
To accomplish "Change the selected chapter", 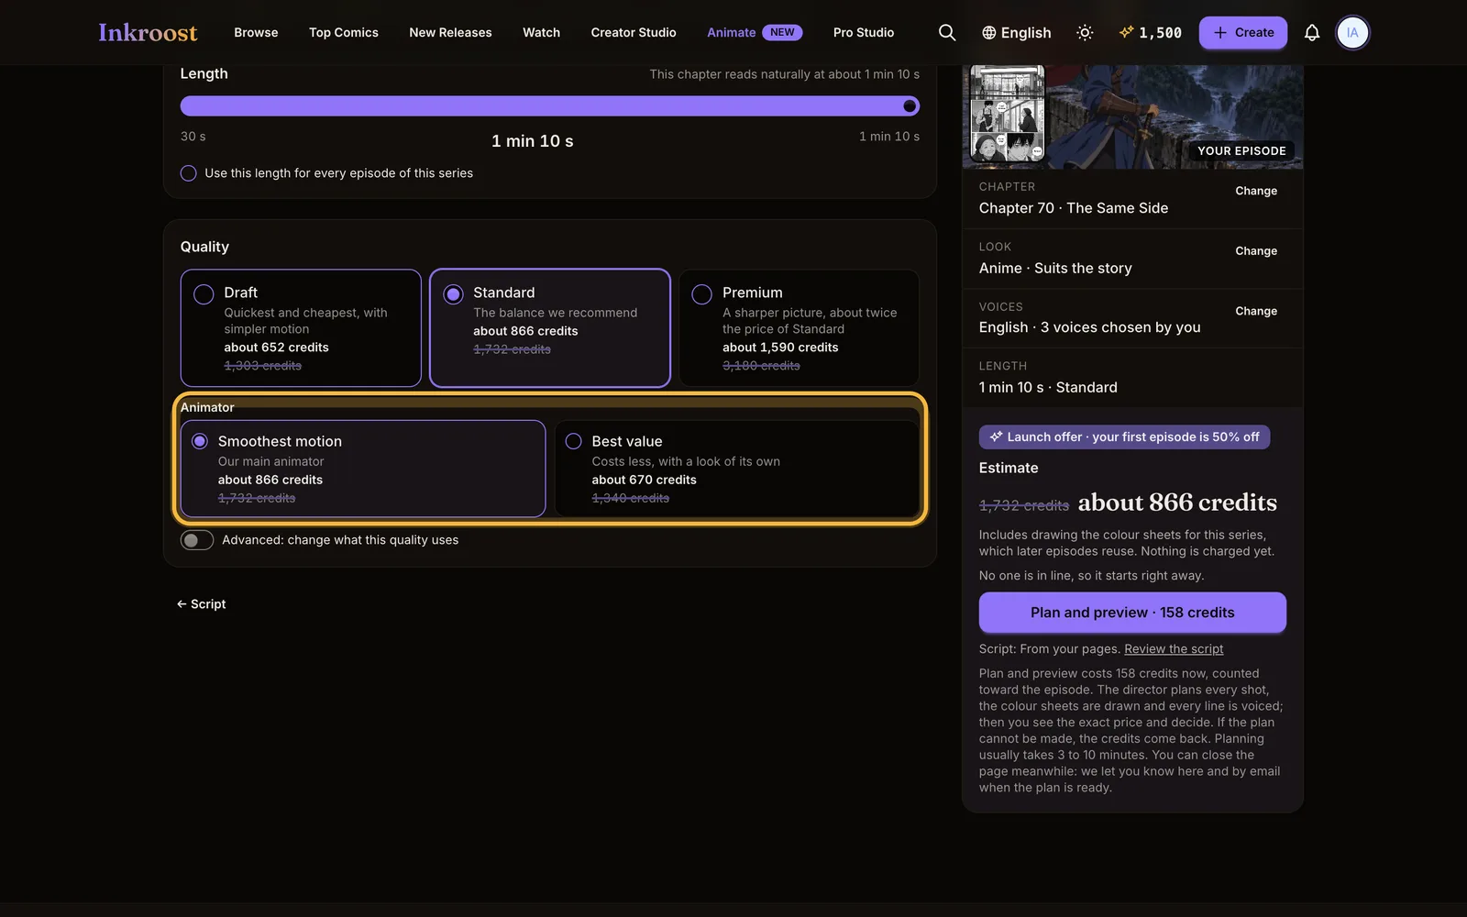I will (x=1256, y=191).
